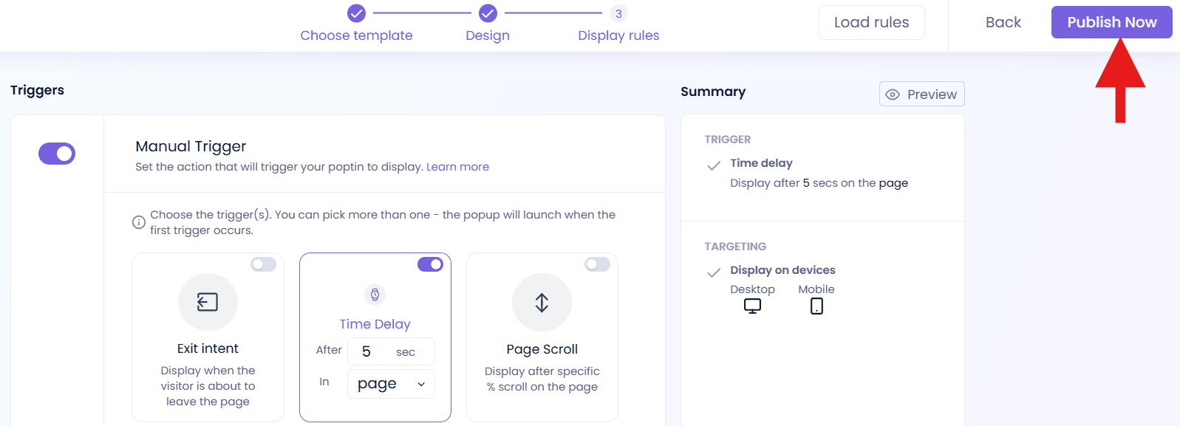Select the Display rules step

tap(618, 35)
